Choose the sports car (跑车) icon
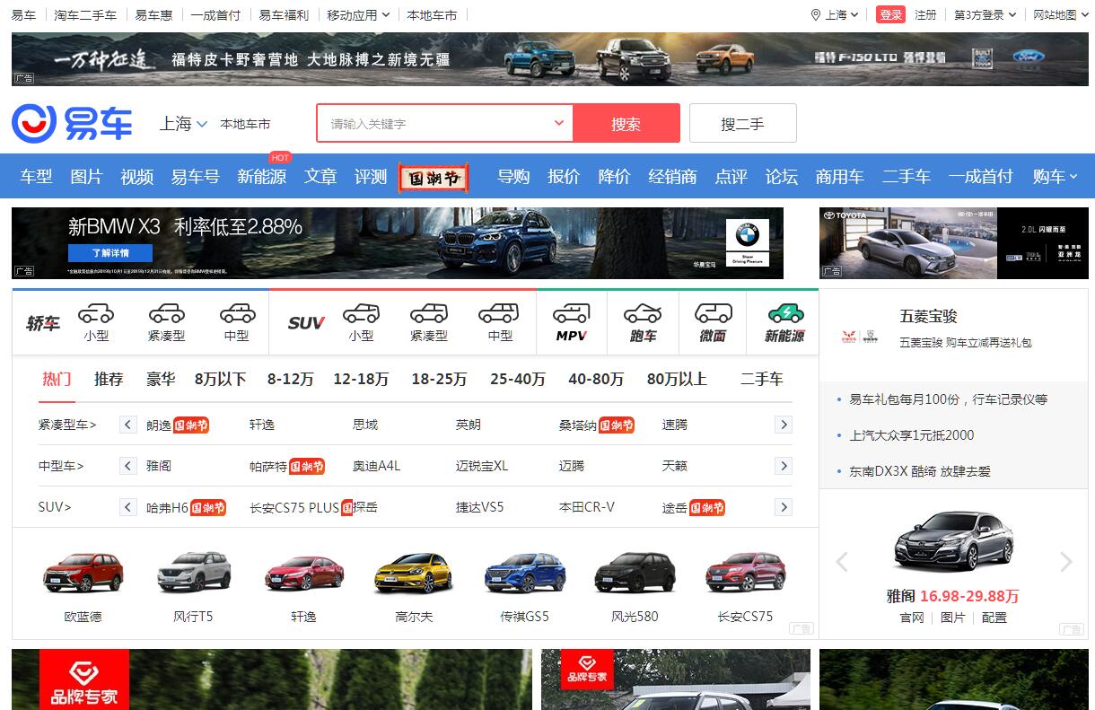Viewport: 1095px width, 710px height. tap(642, 314)
